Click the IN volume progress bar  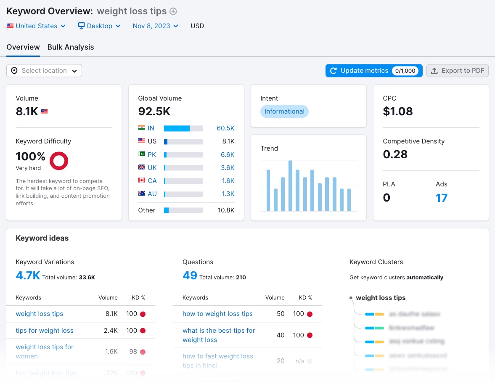coord(183,128)
